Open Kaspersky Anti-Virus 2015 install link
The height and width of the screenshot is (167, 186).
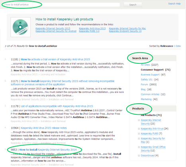92,28
